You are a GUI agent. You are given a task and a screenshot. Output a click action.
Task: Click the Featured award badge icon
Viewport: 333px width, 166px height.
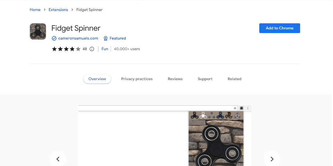click(106, 38)
